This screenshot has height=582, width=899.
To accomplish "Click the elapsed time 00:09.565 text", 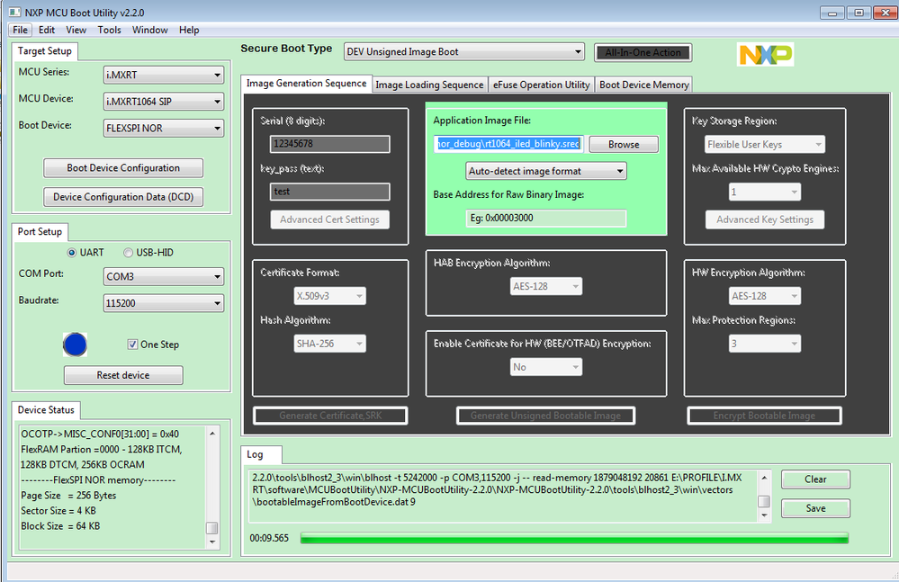I will coord(269,539).
